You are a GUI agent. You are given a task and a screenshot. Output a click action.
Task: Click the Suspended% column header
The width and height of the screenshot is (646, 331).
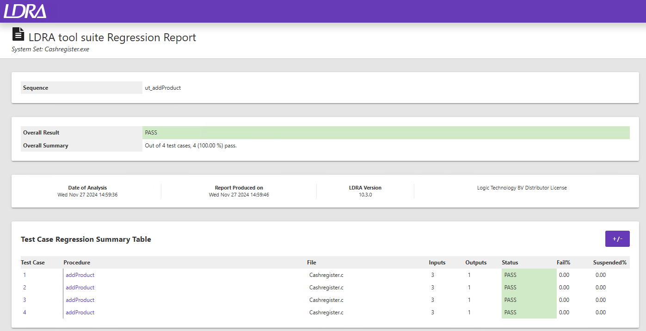(609, 263)
